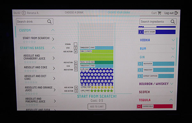Add Tanqueray using the plus icon
This screenshot has height=123, width=192.
click(x=140, y=70)
